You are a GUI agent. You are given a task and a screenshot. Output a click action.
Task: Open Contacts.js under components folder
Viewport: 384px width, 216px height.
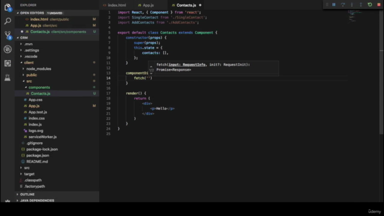[57, 94]
